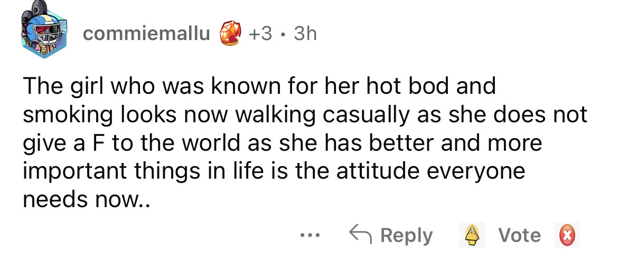
Task: Click the dot separator before 3h
Action: pos(284,34)
